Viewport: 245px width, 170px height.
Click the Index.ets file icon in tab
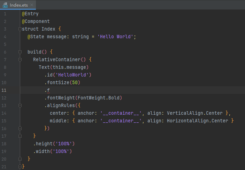5,5
